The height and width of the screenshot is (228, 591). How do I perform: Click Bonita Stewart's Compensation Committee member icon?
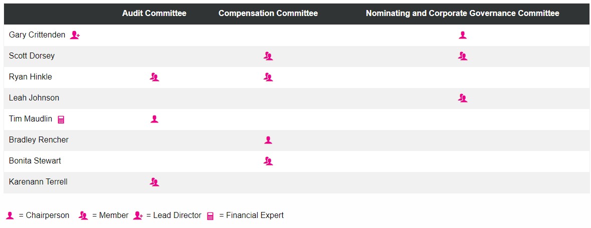tap(268, 161)
